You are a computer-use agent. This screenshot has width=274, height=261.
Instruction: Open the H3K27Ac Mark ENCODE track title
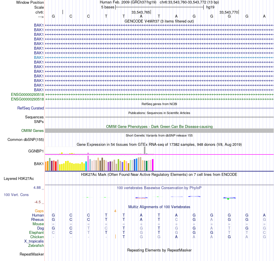pyautogui.click(x=159, y=174)
